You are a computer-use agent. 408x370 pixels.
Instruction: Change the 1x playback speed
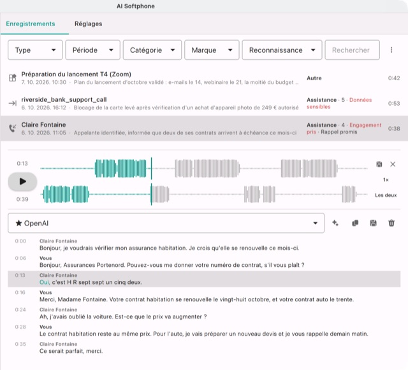coord(386,180)
